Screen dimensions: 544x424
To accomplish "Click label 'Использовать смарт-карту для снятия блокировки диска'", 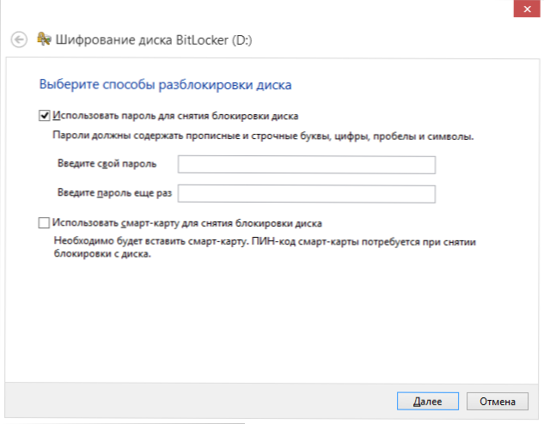I will point(187,223).
